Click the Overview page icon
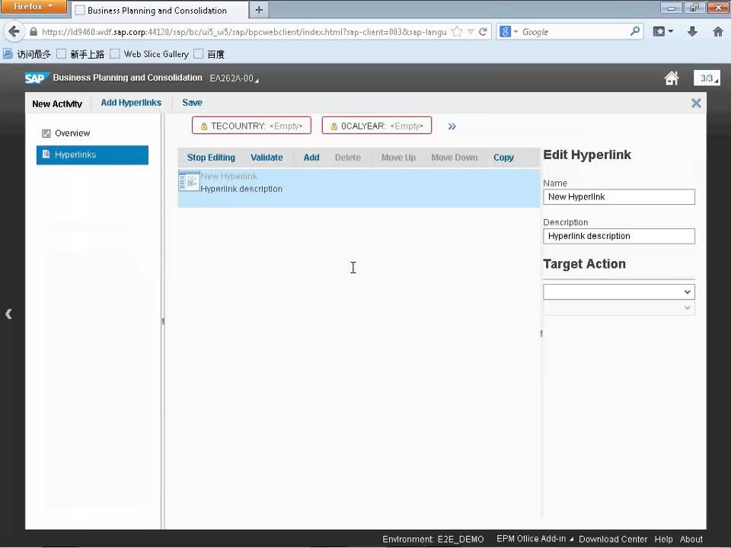Screen dimensions: 731x548 46,133
